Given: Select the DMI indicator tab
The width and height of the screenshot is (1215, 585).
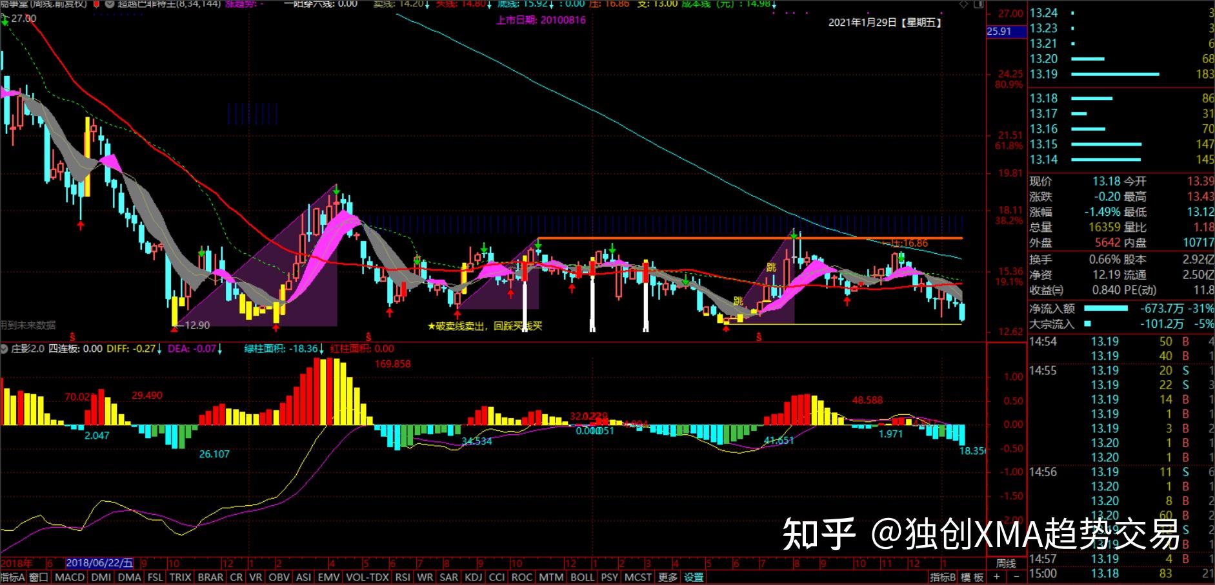Looking at the screenshot, I should tap(101, 577).
